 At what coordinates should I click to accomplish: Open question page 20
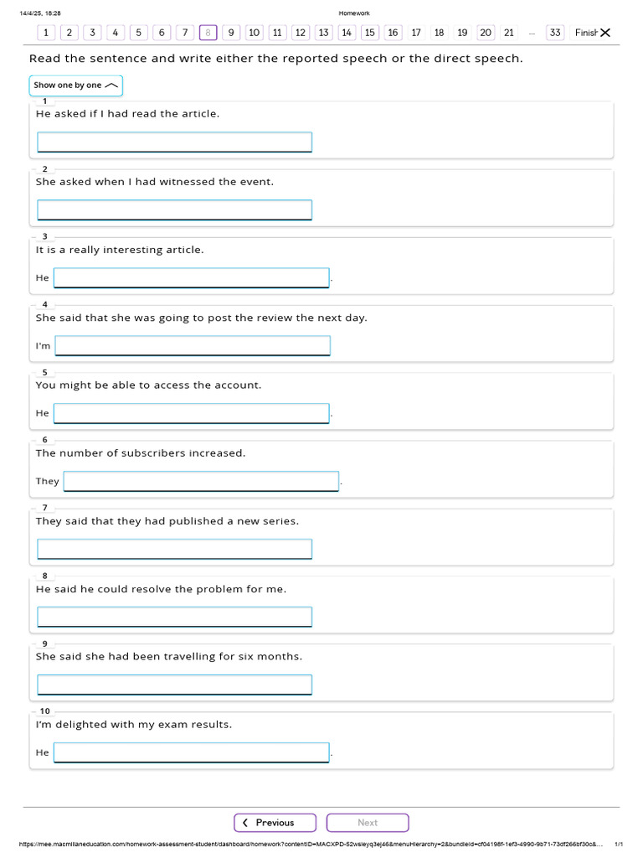[x=486, y=33]
